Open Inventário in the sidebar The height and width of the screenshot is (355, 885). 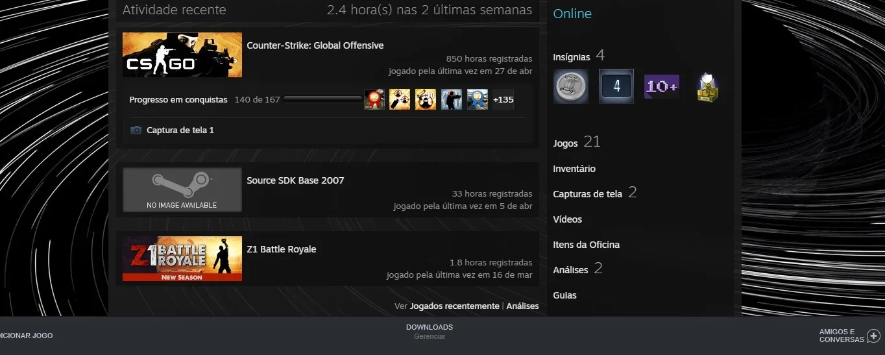click(x=574, y=169)
